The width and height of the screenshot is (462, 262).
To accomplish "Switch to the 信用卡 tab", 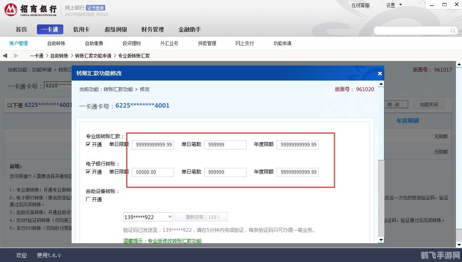I will (81, 29).
